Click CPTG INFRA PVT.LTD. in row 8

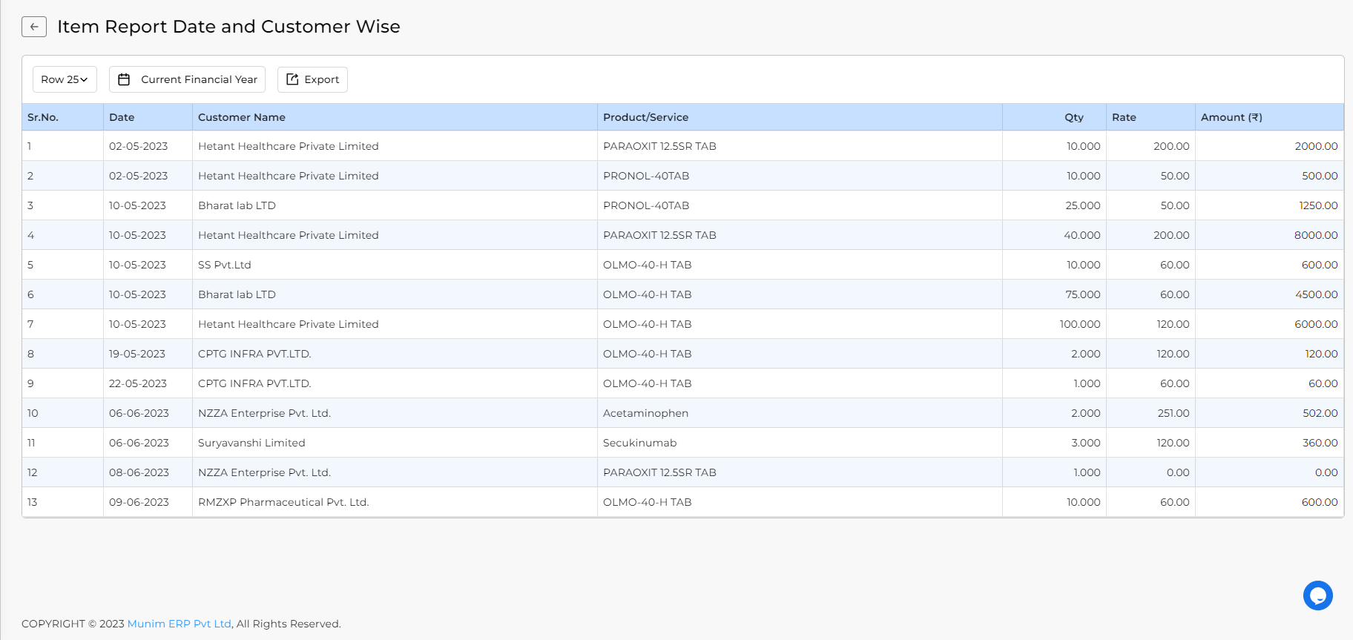(254, 354)
